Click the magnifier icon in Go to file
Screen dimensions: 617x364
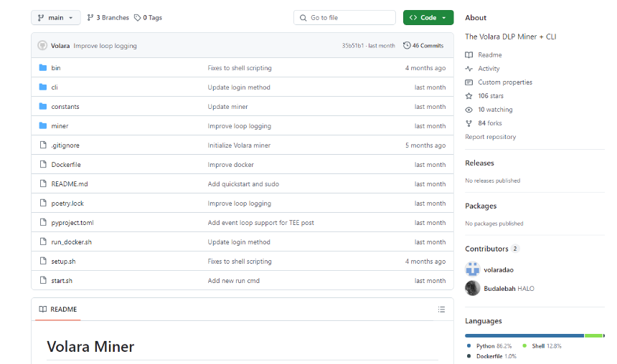point(303,18)
